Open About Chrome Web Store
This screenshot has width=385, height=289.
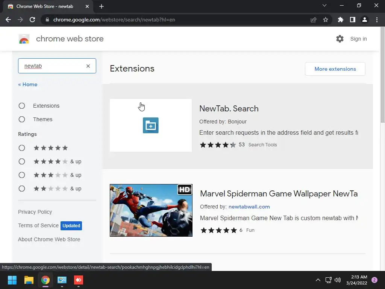click(x=49, y=239)
